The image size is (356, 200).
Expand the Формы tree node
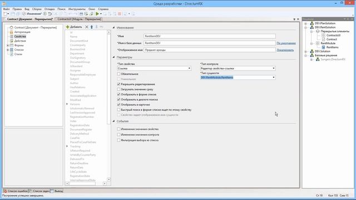8,46
